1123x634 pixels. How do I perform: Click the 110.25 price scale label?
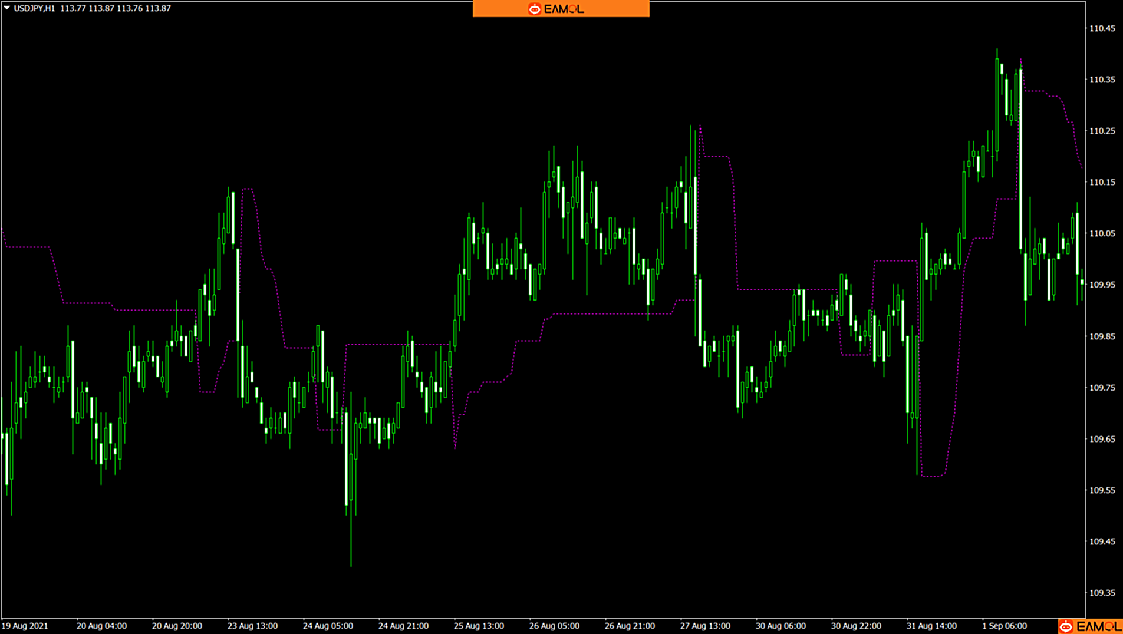coord(1102,131)
